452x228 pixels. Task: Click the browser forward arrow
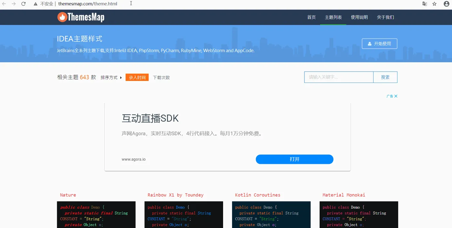tap(14, 4)
